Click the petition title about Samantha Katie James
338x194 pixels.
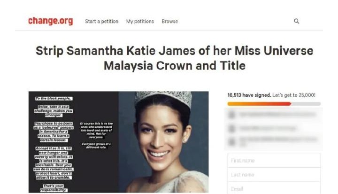[x=174, y=58]
